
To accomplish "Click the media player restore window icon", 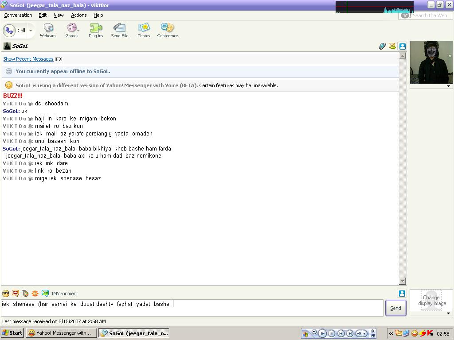I will [x=373, y=336].
